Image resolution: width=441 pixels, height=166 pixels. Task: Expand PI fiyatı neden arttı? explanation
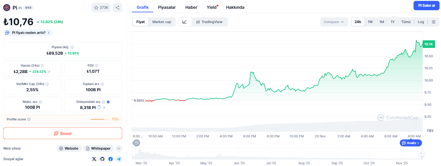click(28, 33)
